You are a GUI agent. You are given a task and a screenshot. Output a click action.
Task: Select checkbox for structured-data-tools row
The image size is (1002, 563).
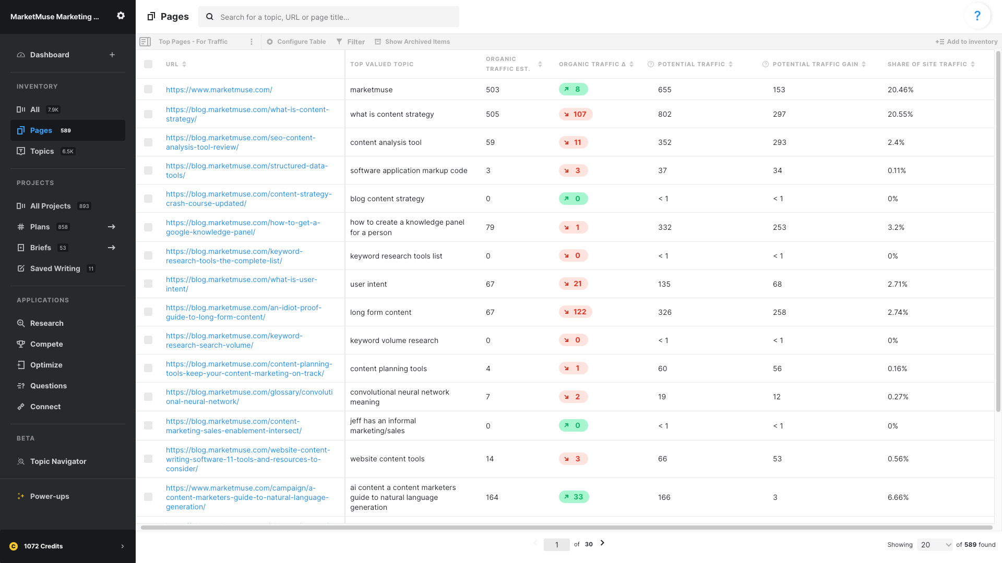[x=148, y=170]
